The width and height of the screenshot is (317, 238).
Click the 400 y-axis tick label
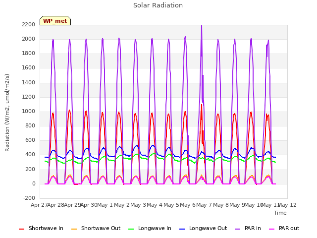[x=30, y=155]
